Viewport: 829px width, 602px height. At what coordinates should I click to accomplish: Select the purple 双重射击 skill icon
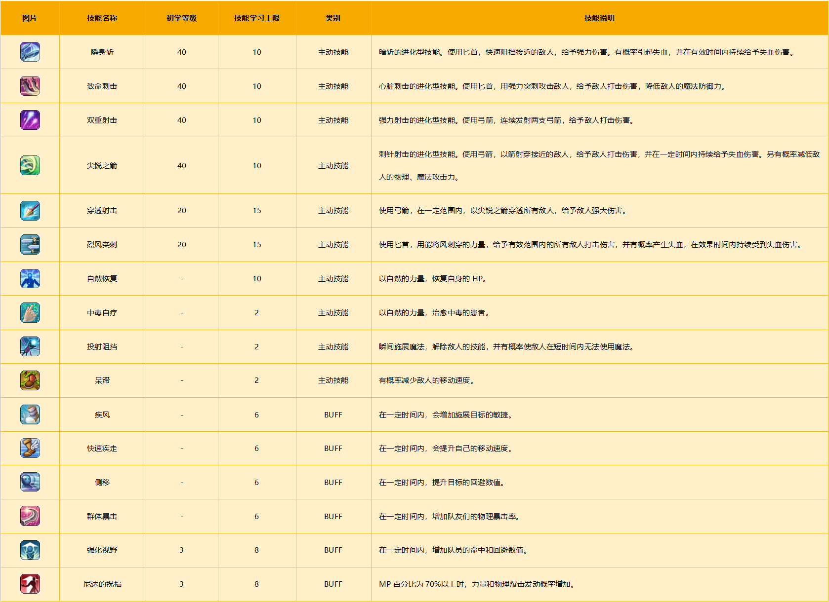pos(30,120)
